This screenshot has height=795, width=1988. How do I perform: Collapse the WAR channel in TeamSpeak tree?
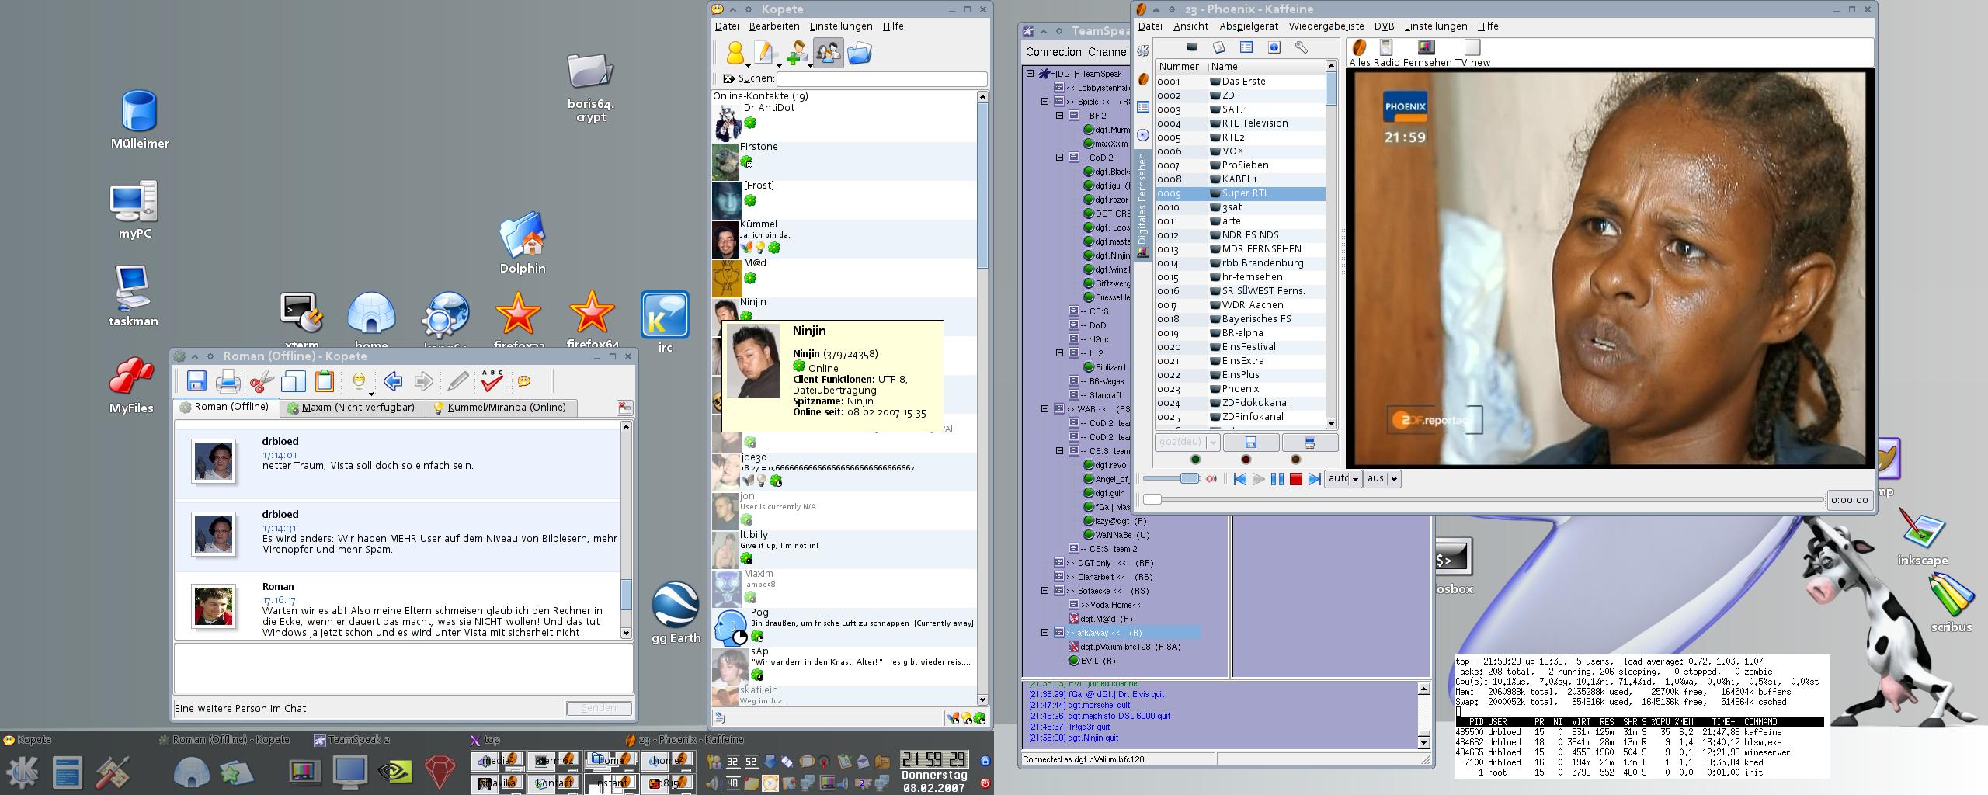click(1045, 409)
